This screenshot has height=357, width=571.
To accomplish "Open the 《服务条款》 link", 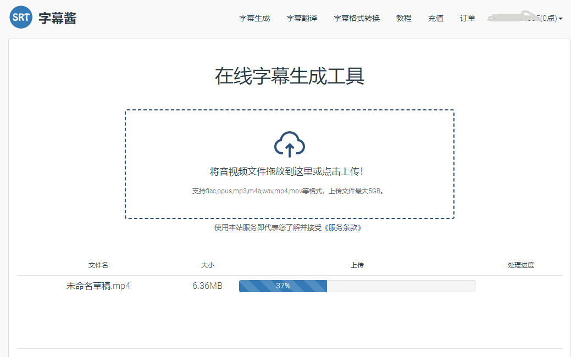I will click(343, 227).
